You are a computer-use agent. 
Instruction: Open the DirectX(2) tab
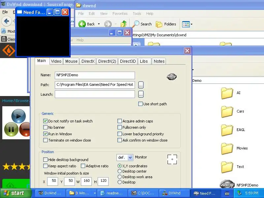click(x=107, y=61)
